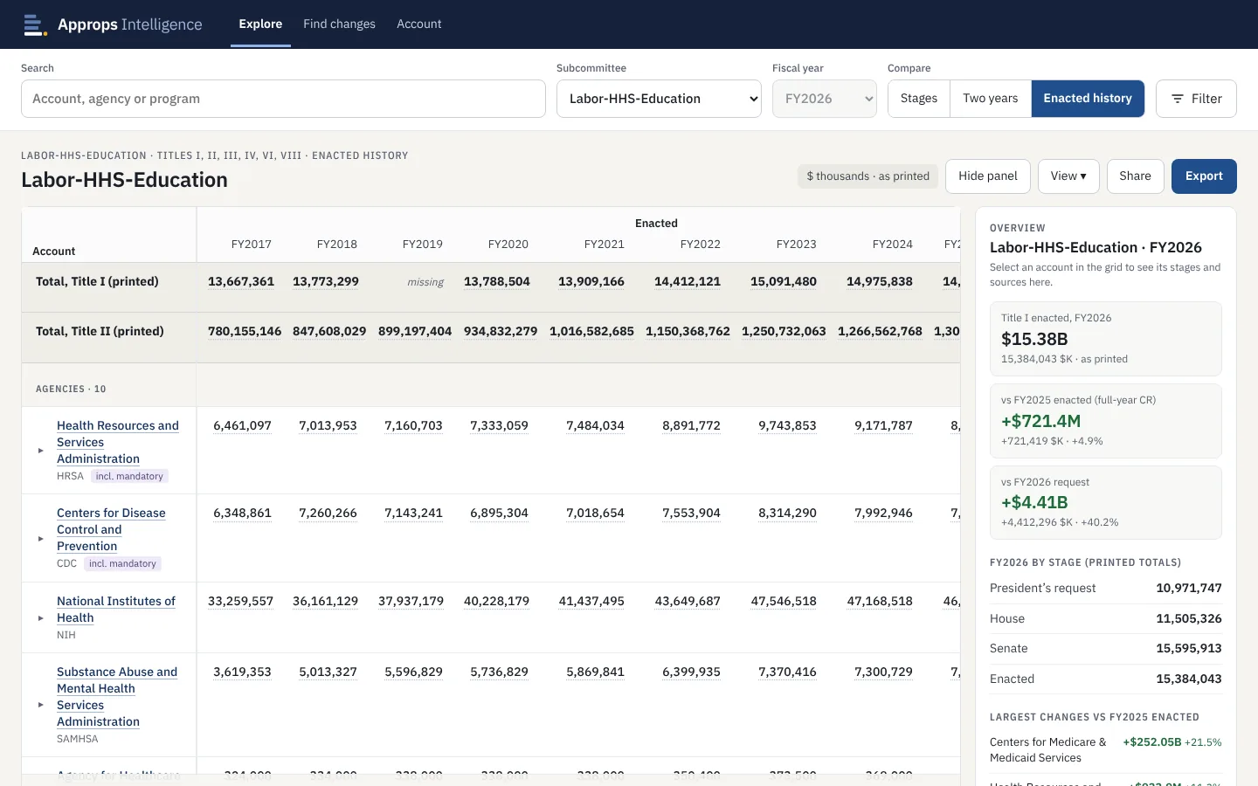Click the HRSA incl. mandatory badge
1258x786 pixels.
[129, 477]
